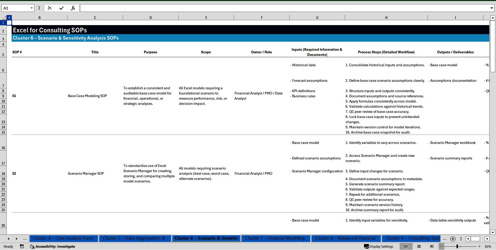The width and height of the screenshot is (496, 250).
Task: Open the Cluster 4 – Core Analysis Funct tab
Action: coord(64,238)
